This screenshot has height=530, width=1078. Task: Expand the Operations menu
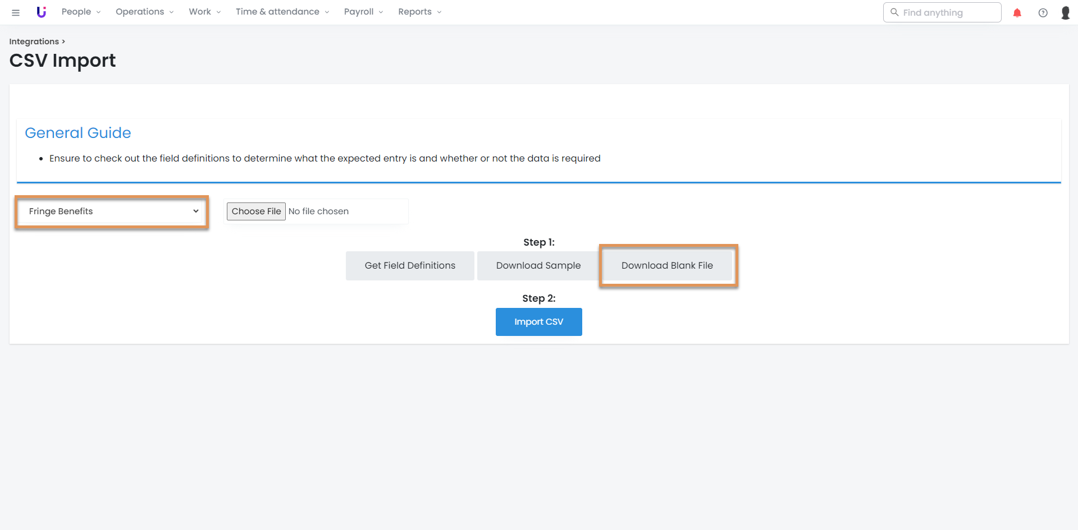pyautogui.click(x=144, y=12)
